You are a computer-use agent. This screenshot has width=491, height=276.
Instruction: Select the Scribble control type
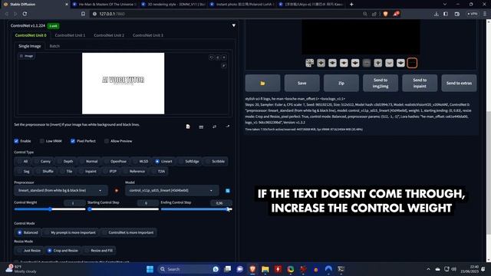215,162
